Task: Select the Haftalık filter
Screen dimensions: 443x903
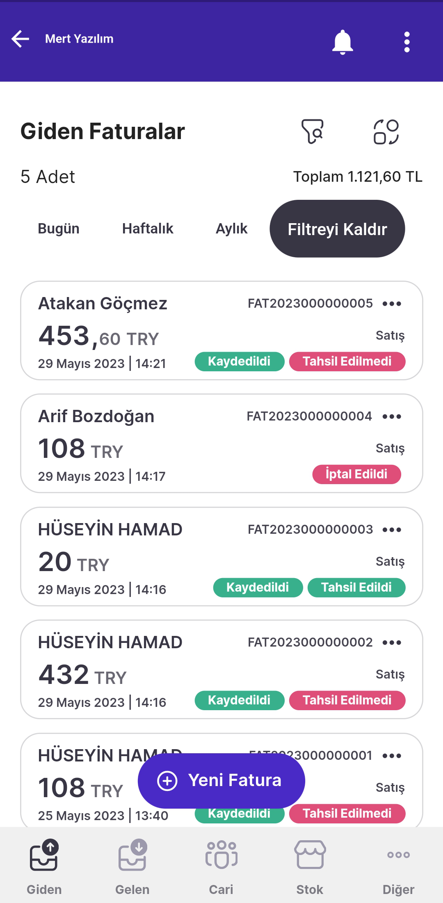Action: tap(148, 229)
